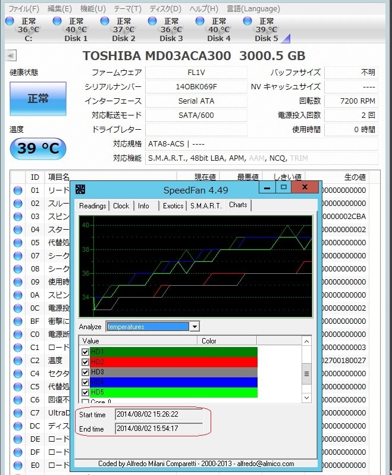Minimize the SpeedFan window
392x475 pixels.
[x=267, y=187]
